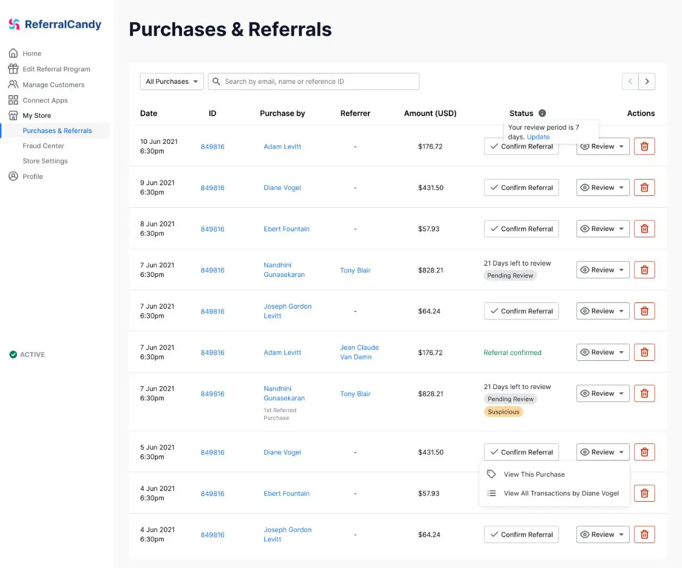Delete the Pending Review row without Suspicious tag

point(645,270)
